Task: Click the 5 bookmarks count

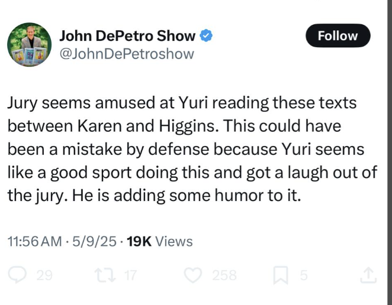Action: tap(303, 274)
